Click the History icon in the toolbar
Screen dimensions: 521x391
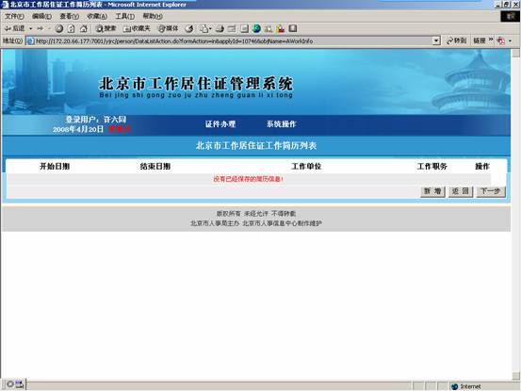pos(189,29)
